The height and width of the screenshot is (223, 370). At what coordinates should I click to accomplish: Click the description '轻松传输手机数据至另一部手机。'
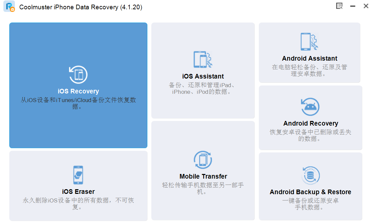pyautogui.click(x=203, y=188)
